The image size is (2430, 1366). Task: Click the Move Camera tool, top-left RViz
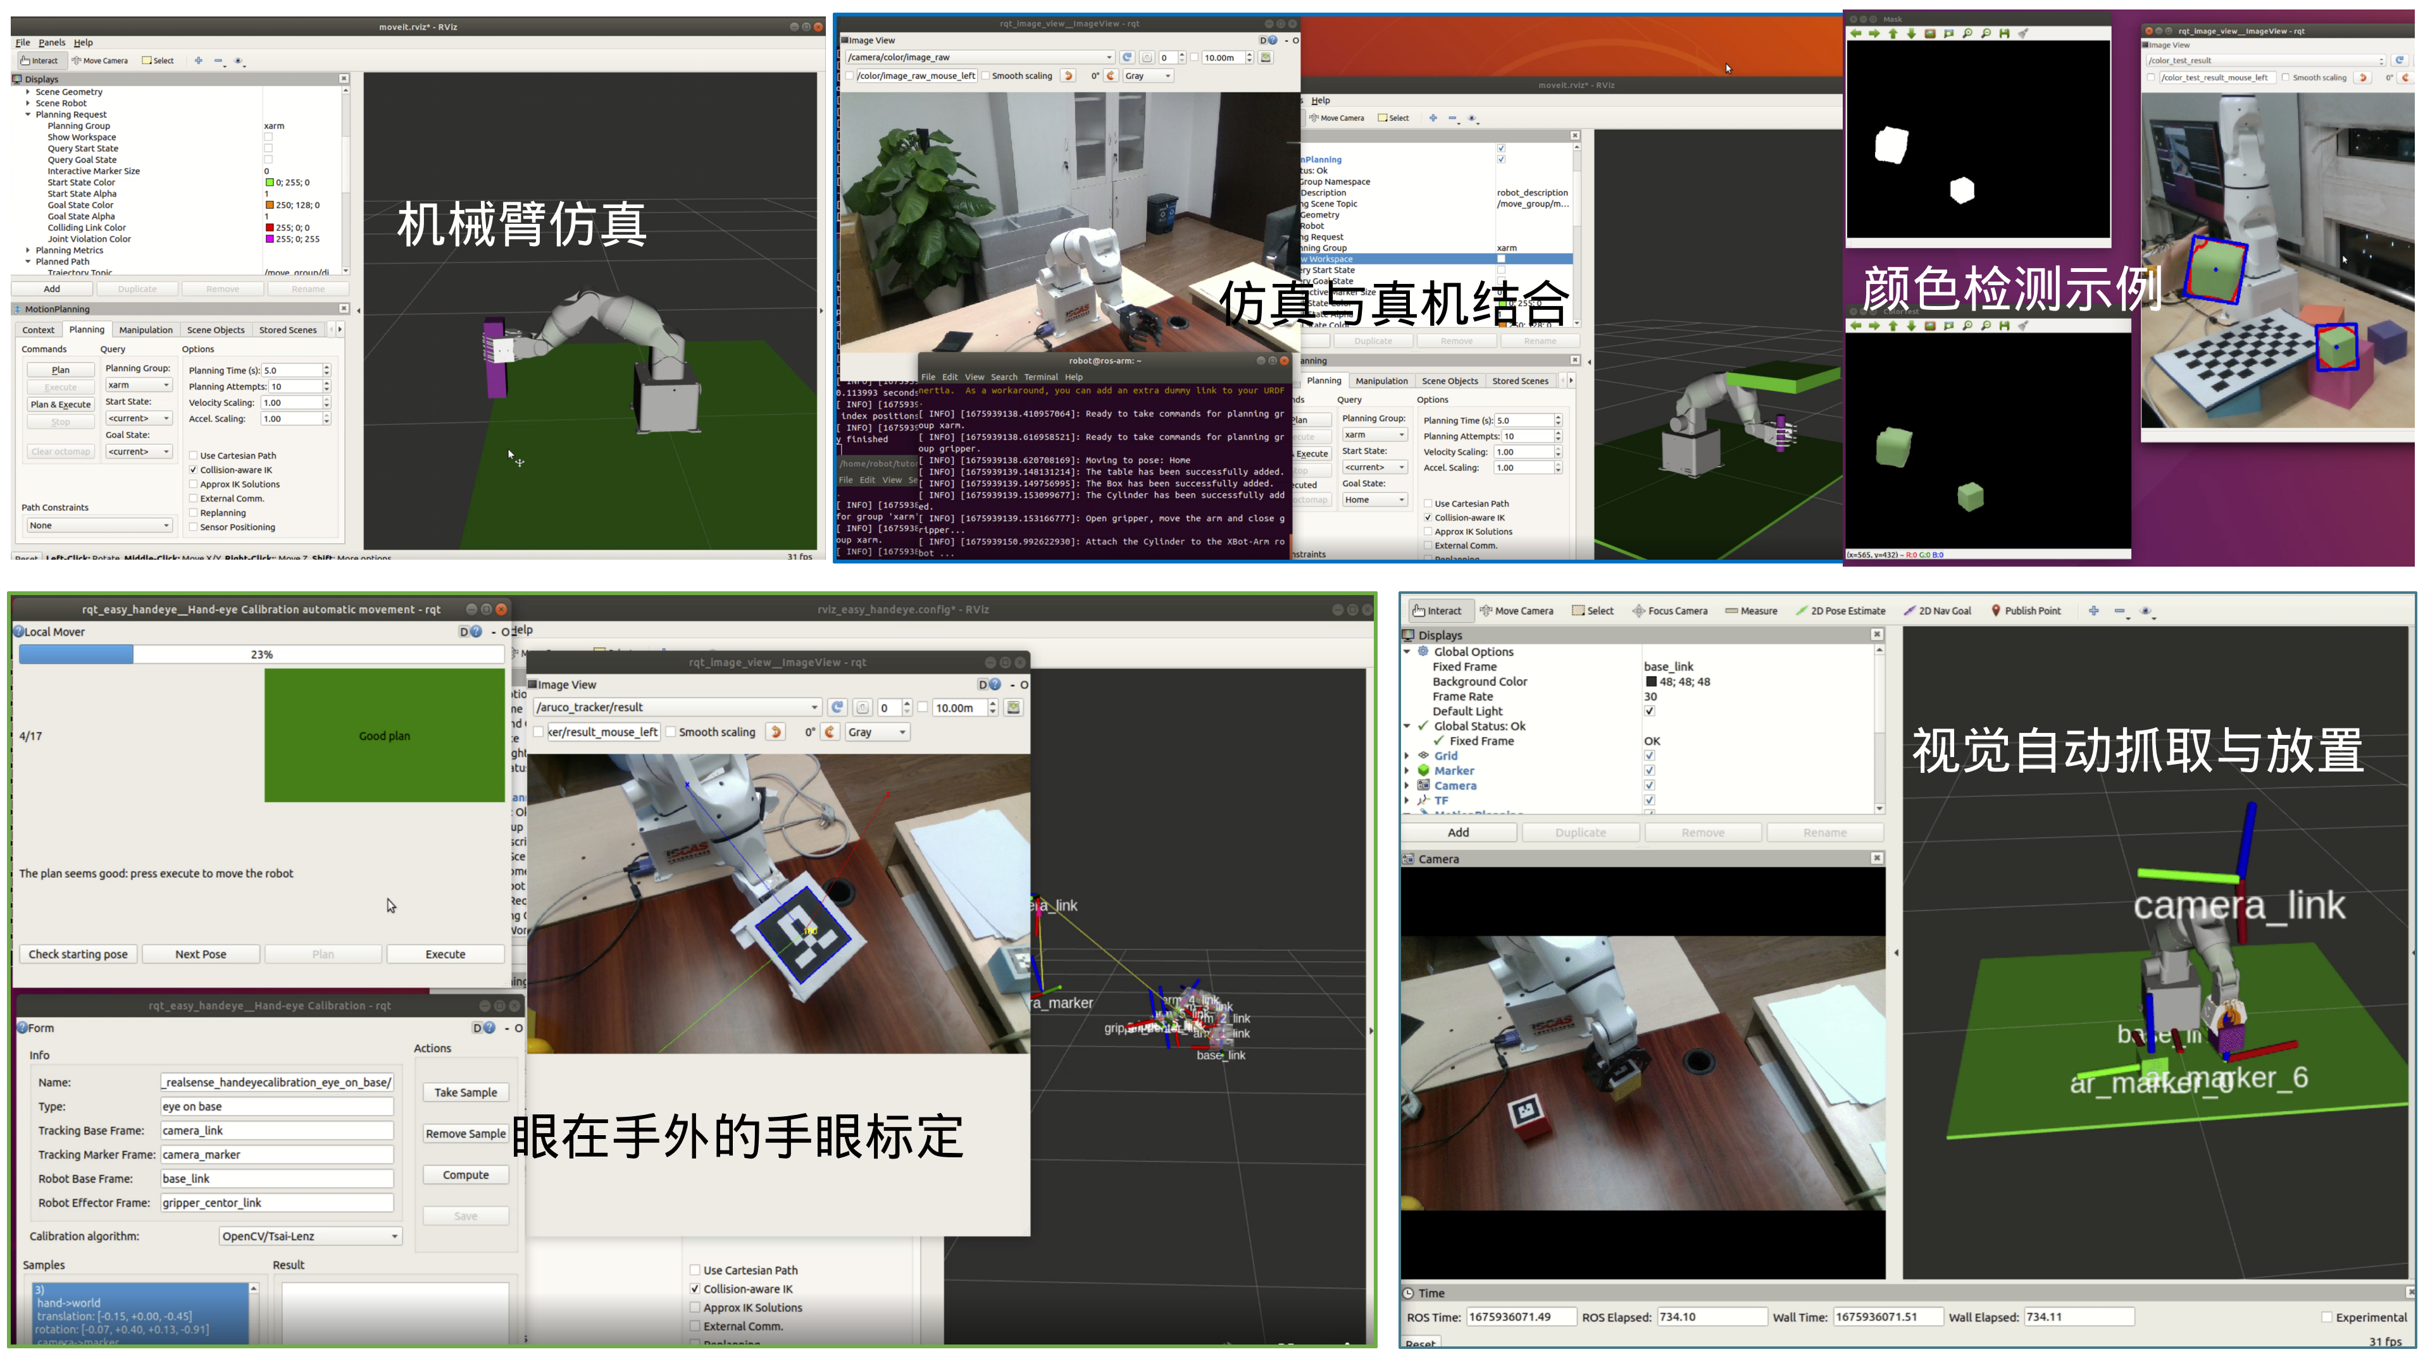[x=100, y=60]
